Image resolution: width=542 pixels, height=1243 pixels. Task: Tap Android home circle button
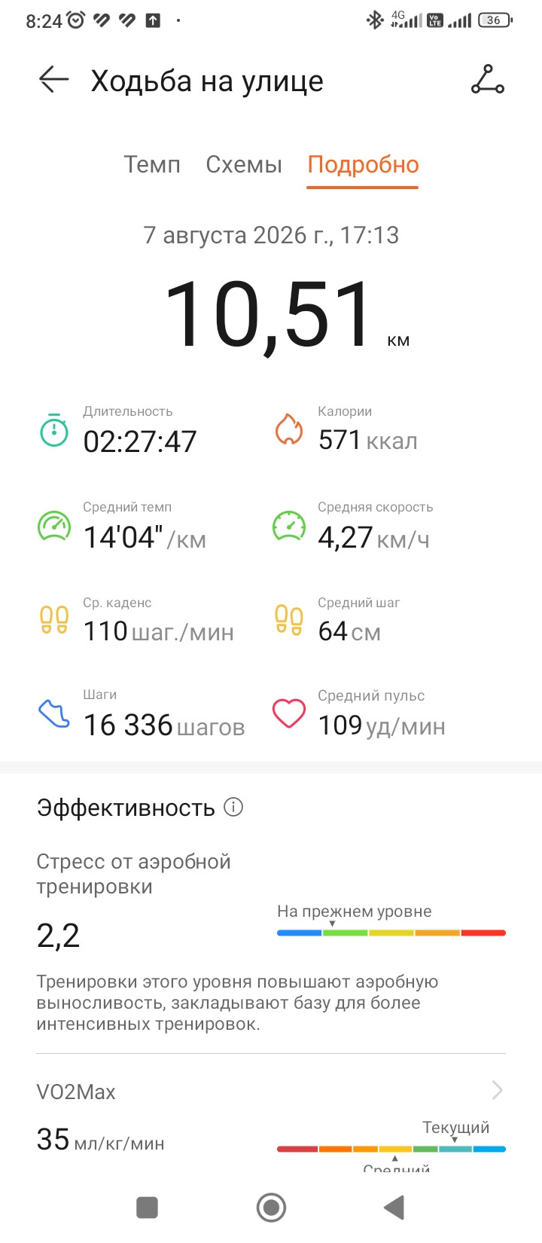click(x=271, y=1208)
